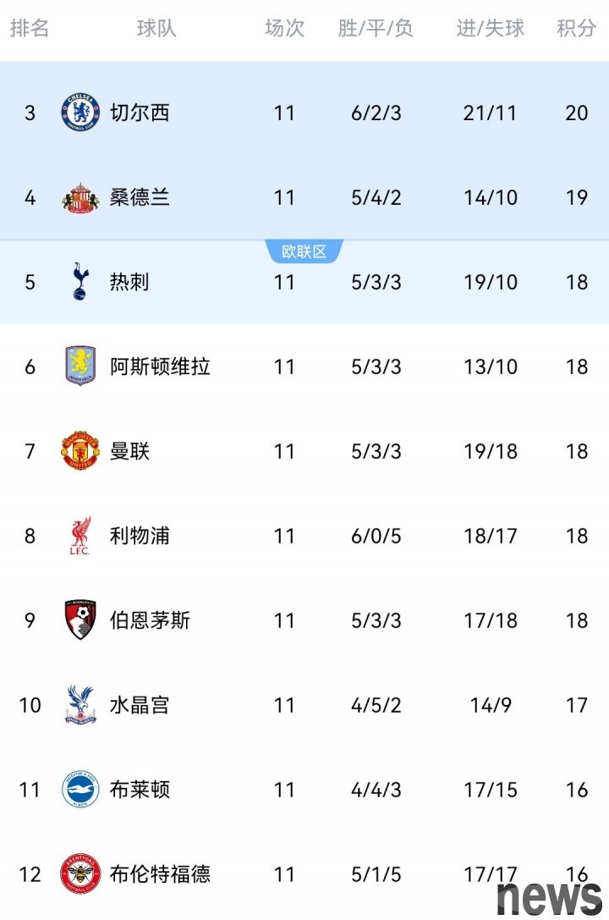Click the 欧联区 zone label badge

pos(304,251)
